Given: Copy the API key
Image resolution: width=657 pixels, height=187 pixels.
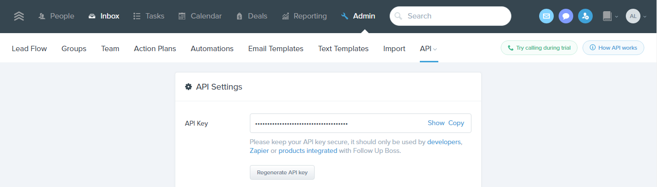Looking at the screenshot, I should (x=456, y=123).
